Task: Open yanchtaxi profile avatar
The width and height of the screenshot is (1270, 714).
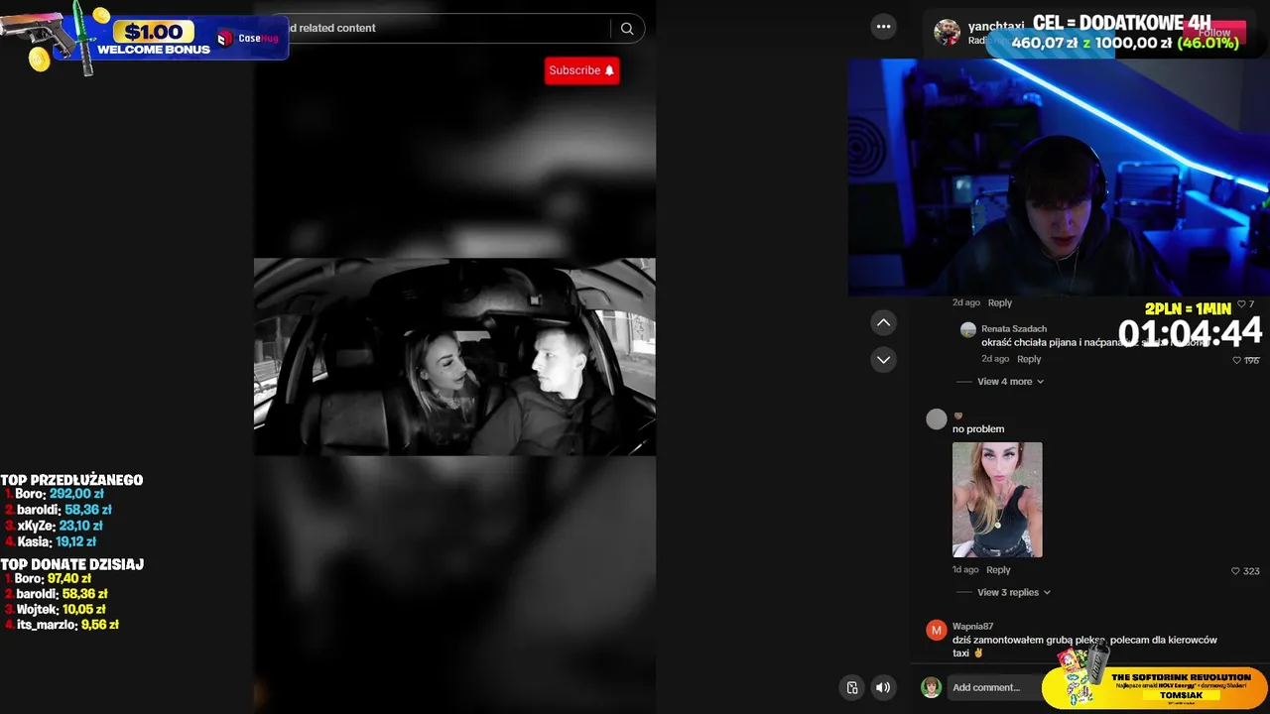Action: [x=948, y=32]
